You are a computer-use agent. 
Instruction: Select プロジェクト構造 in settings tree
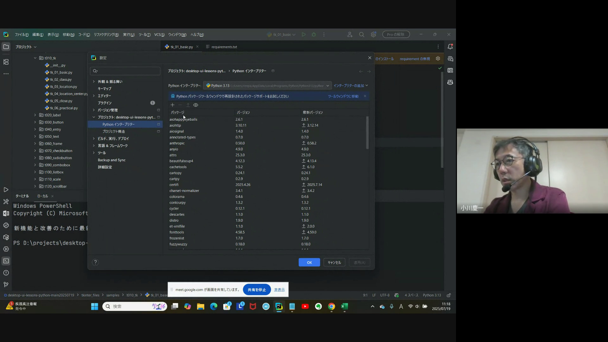point(114,131)
